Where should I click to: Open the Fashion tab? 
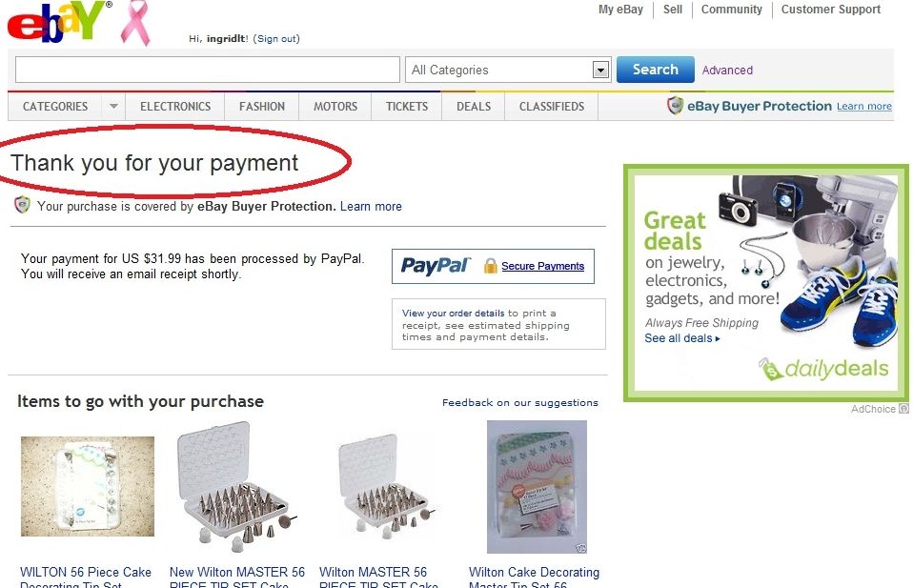click(x=262, y=107)
